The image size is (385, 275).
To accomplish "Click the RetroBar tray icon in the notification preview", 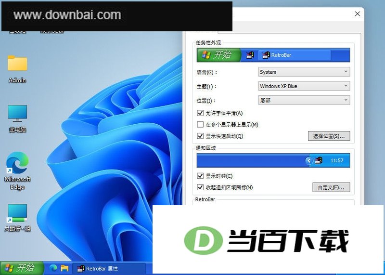I will 319,160.
